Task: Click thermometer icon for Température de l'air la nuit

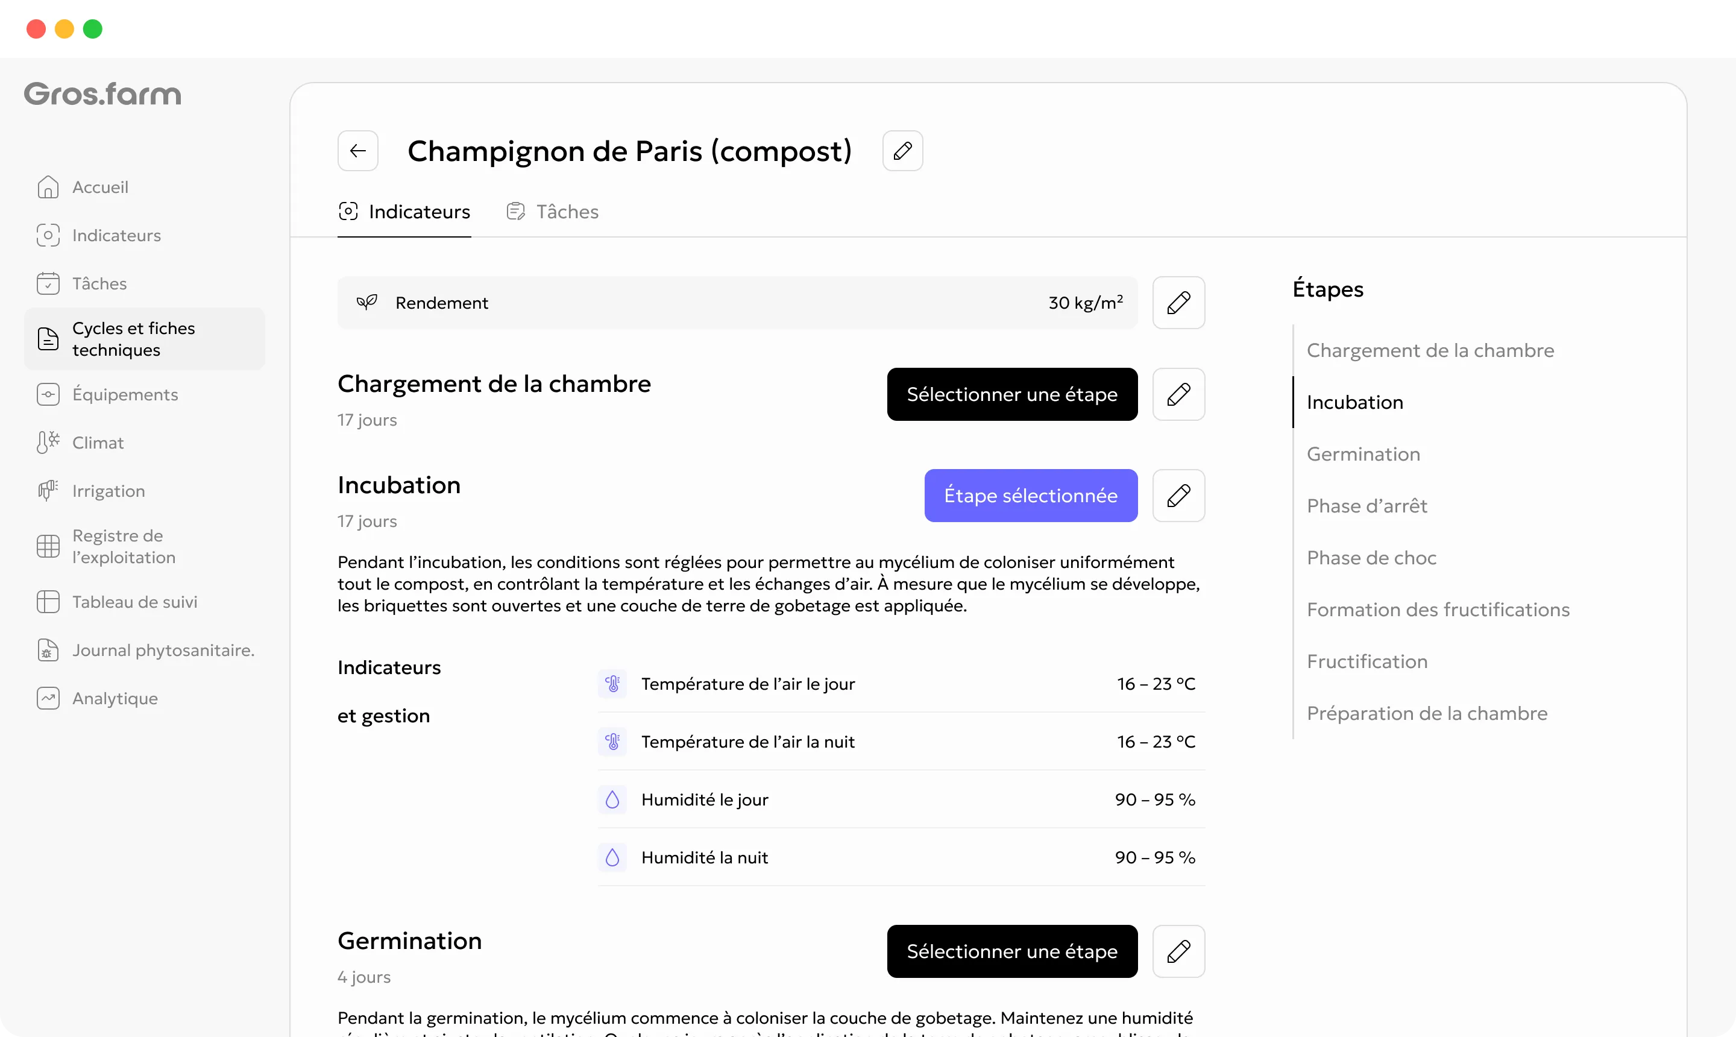Action: pyautogui.click(x=612, y=742)
